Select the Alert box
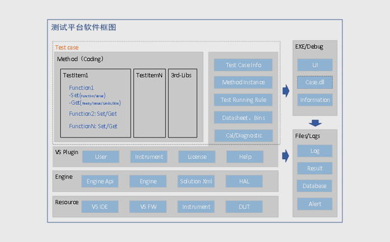390x242 pixels. tap(314, 204)
